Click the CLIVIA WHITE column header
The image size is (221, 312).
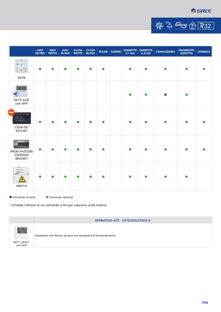tap(78, 51)
